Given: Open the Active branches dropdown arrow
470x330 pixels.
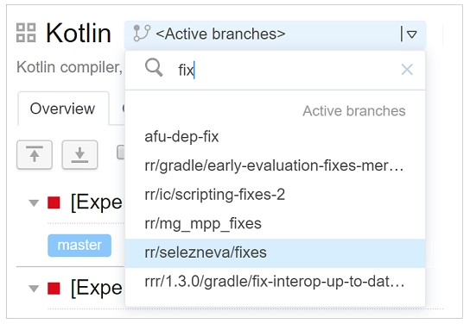Looking at the screenshot, I should coord(412,34).
